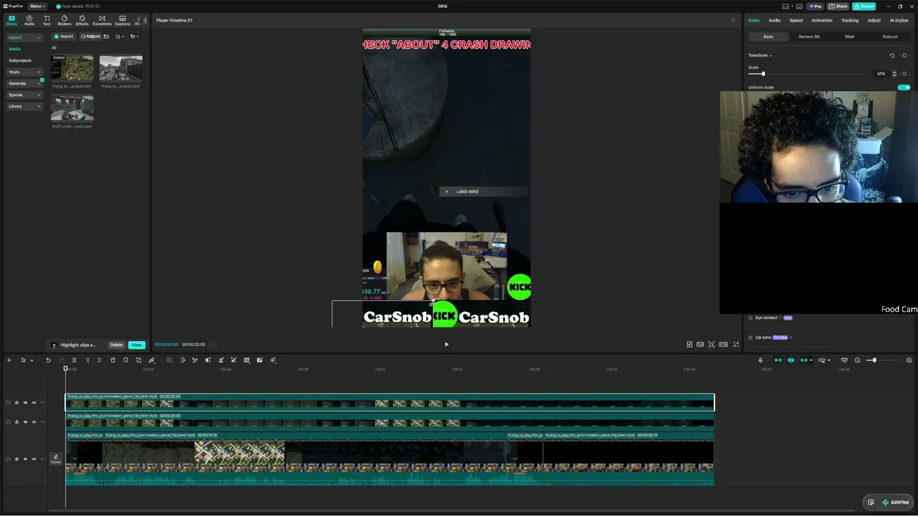Screen dimensions: 918x516
Task: Zoom in the timeline with the plus icon
Action: point(909,360)
